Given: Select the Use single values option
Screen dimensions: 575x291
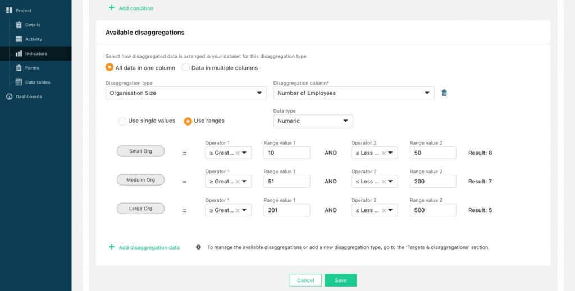Looking at the screenshot, I should [122, 121].
